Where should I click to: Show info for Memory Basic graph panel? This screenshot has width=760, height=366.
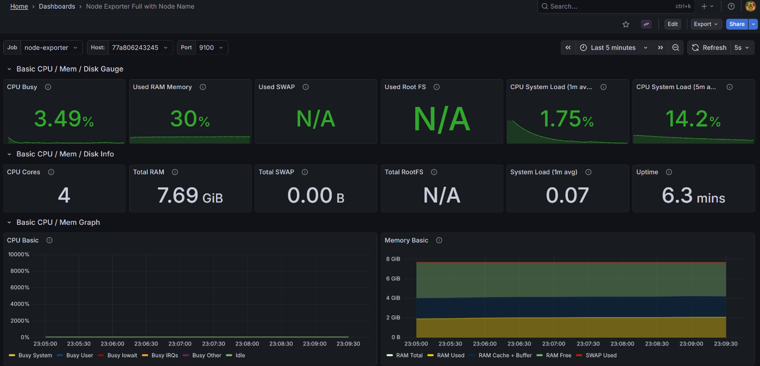click(x=439, y=241)
